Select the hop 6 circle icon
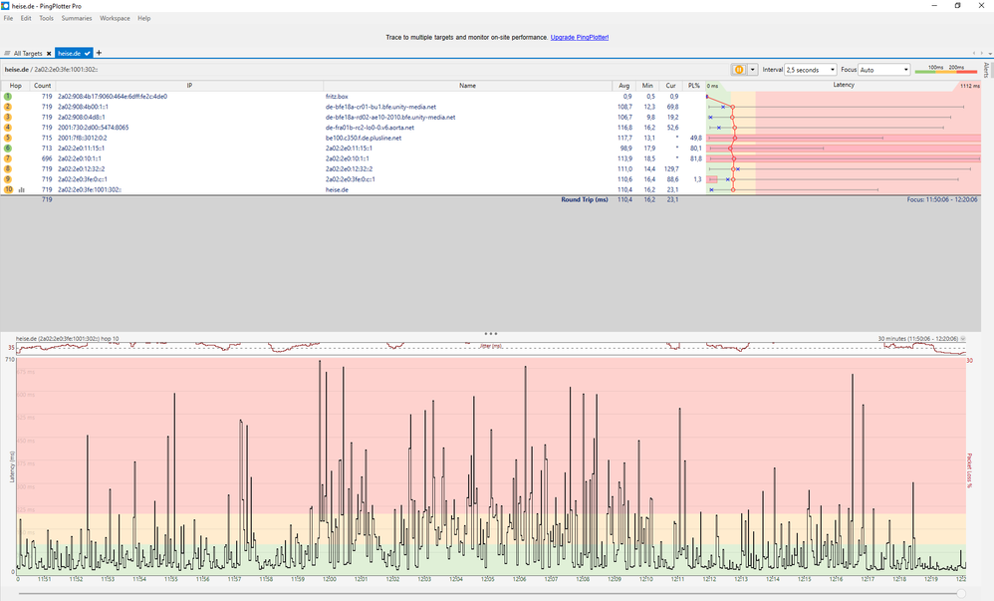The height and width of the screenshot is (601, 994). click(x=8, y=148)
